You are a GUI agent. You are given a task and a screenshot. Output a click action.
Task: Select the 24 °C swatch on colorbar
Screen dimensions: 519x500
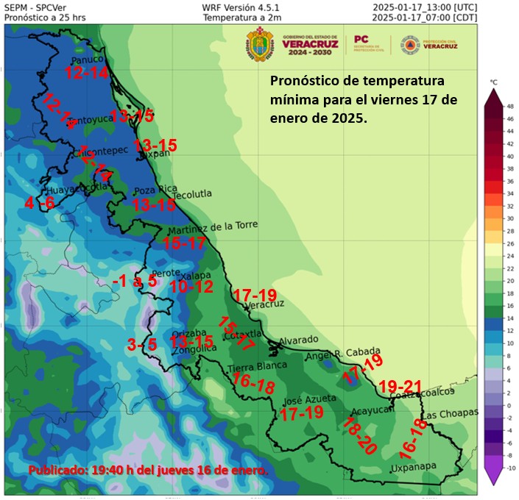(x=493, y=249)
